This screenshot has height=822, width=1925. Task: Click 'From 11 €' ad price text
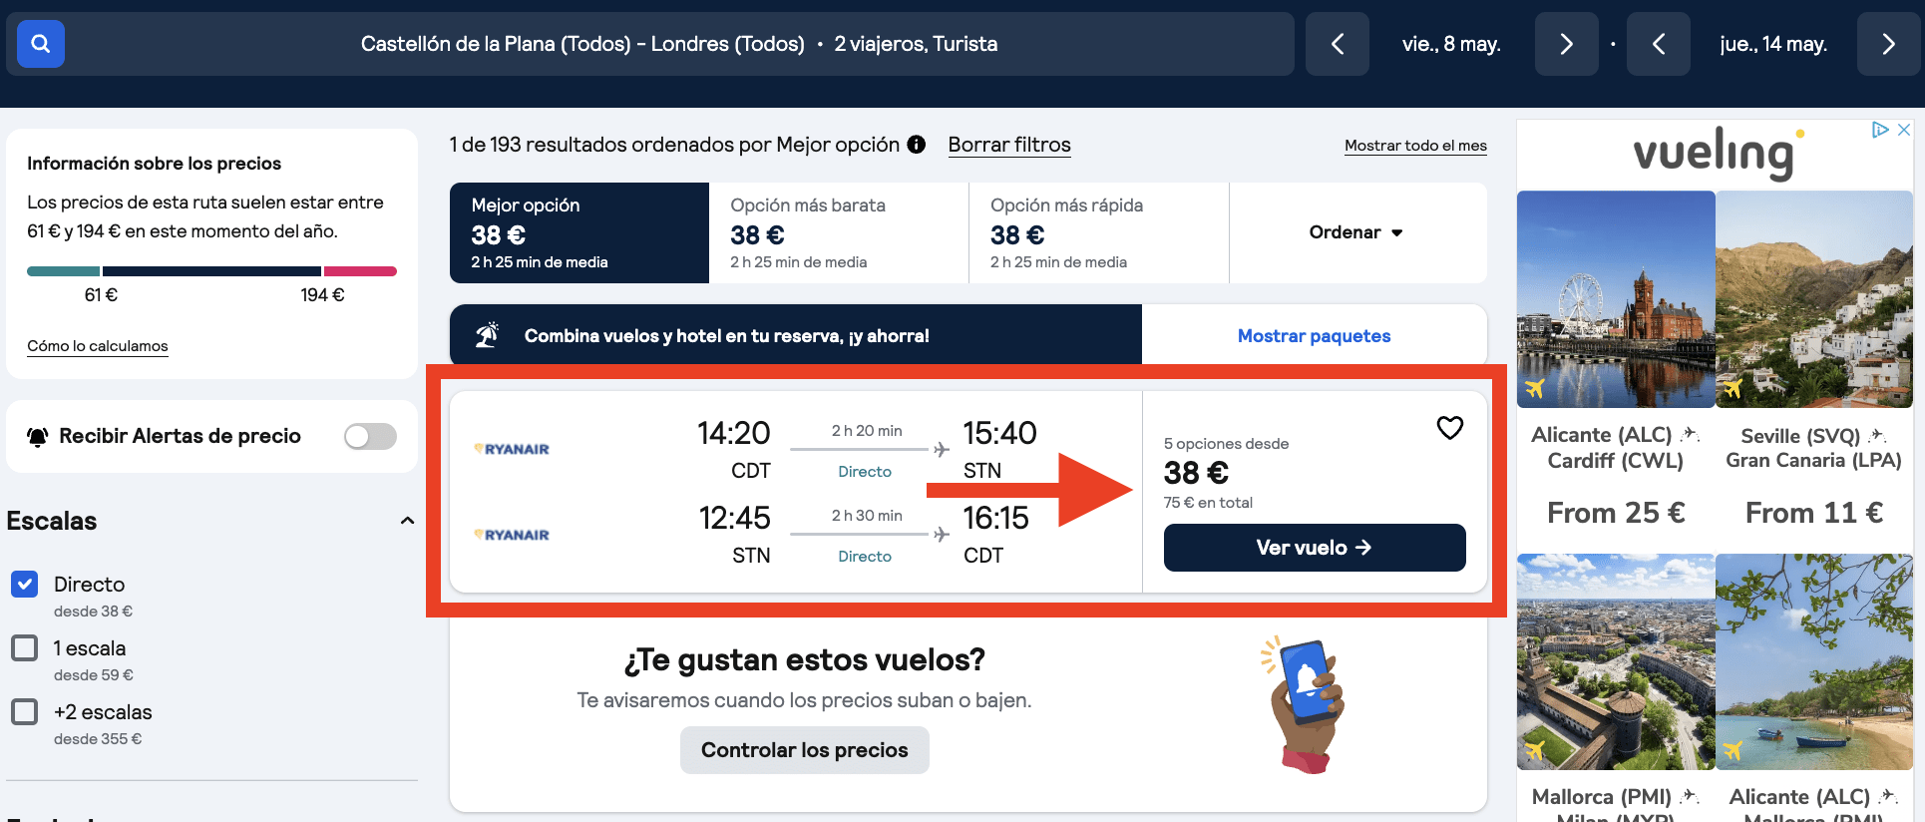[1814, 513]
